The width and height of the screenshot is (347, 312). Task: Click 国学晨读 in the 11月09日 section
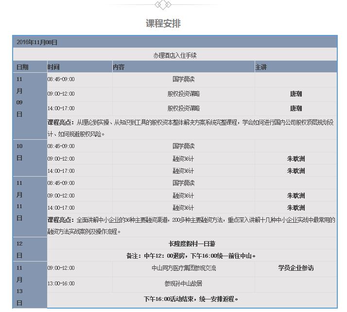183,79
